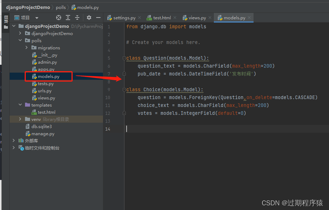Place cursor on 'class Question(models.Model):' line
The image size is (329, 210).
pyautogui.click(x=167, y=58)
